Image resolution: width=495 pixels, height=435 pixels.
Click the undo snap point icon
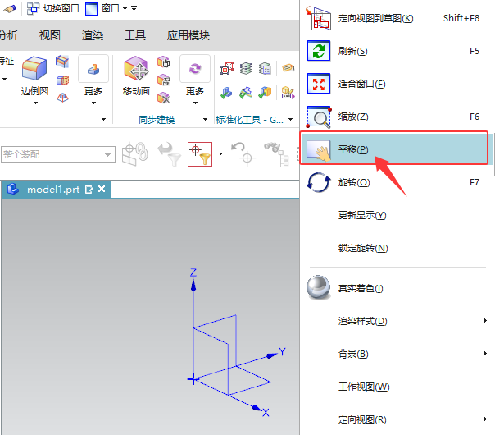point(243,154)
